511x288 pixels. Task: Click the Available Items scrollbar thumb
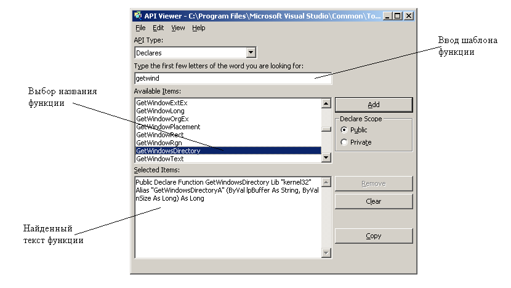(326, 129)
